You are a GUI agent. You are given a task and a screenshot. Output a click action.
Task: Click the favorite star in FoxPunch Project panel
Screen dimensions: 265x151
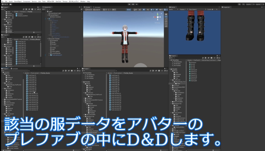[x=214, y=58]
